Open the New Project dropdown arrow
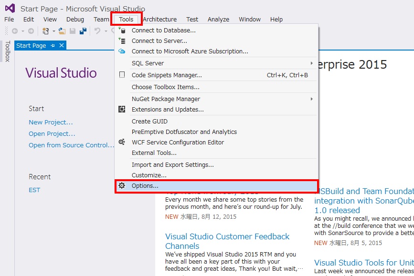This screenshot has width=414, height=276. coord(53,31)
